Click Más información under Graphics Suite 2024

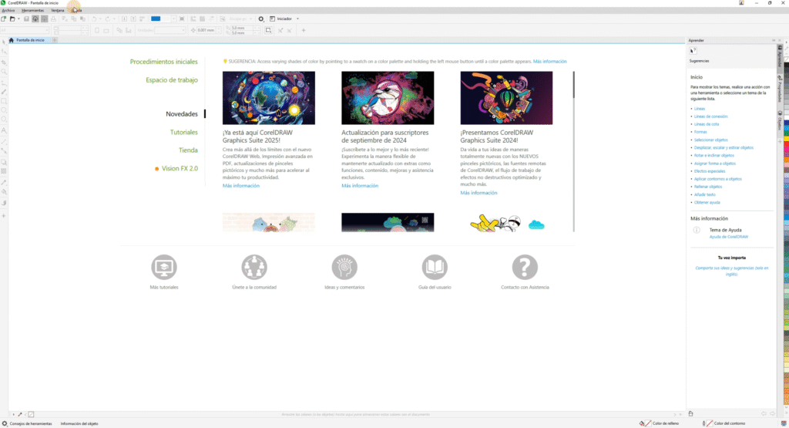tap(478, 193)
